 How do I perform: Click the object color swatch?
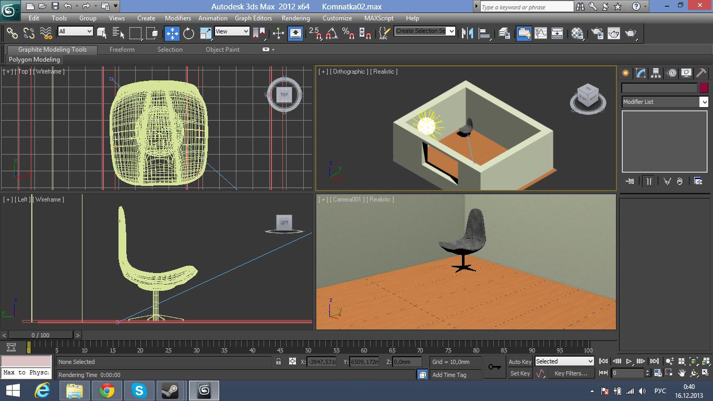[704, 88]
